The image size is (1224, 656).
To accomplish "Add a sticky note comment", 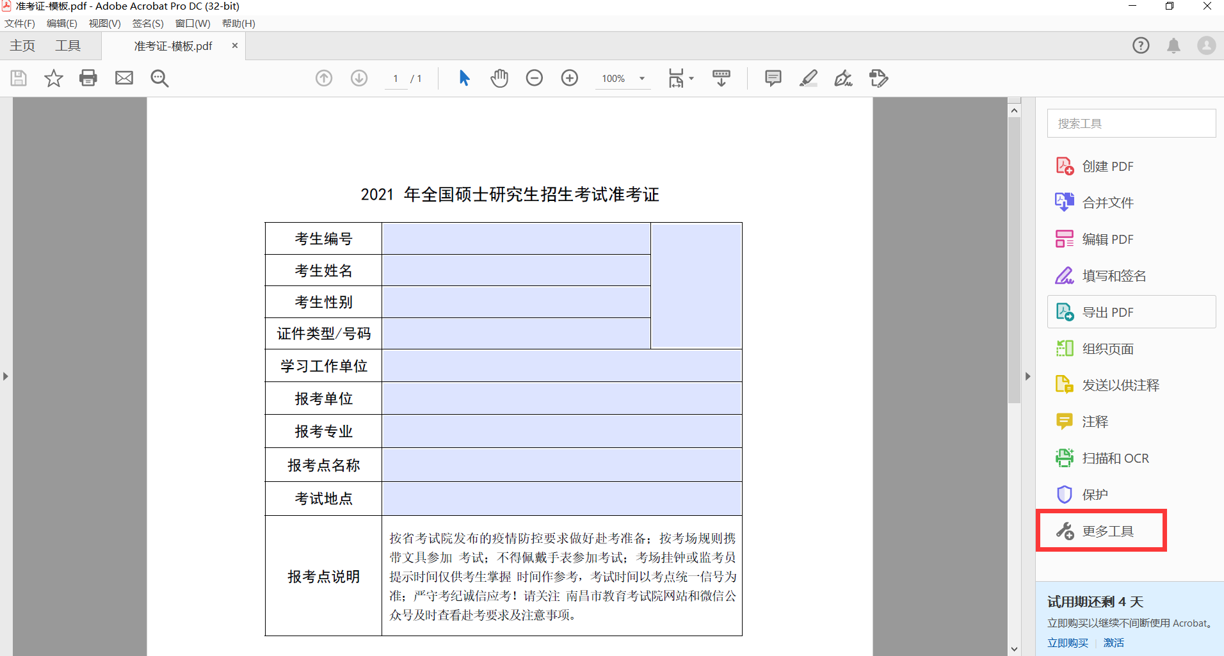I will 773,78.
